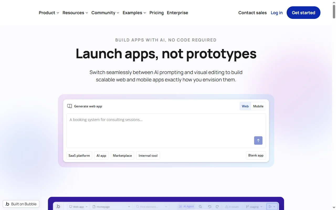Choose the Internal tool suggestion

tap(148, 155)
